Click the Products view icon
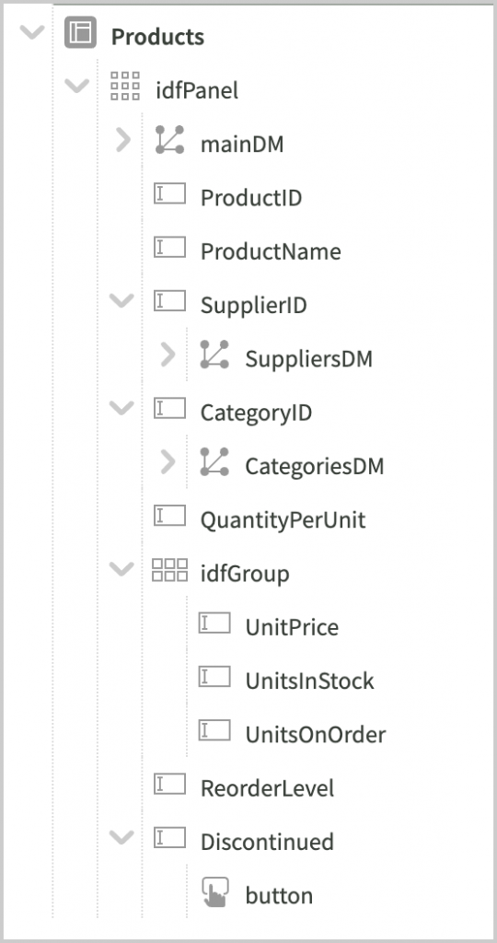The image size is (497, 943). (x=80, y=32)
